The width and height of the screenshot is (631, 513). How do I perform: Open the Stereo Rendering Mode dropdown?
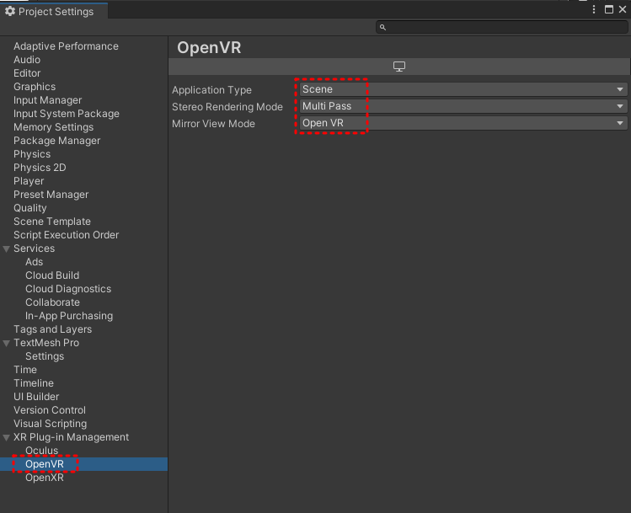tap(463, 106)
